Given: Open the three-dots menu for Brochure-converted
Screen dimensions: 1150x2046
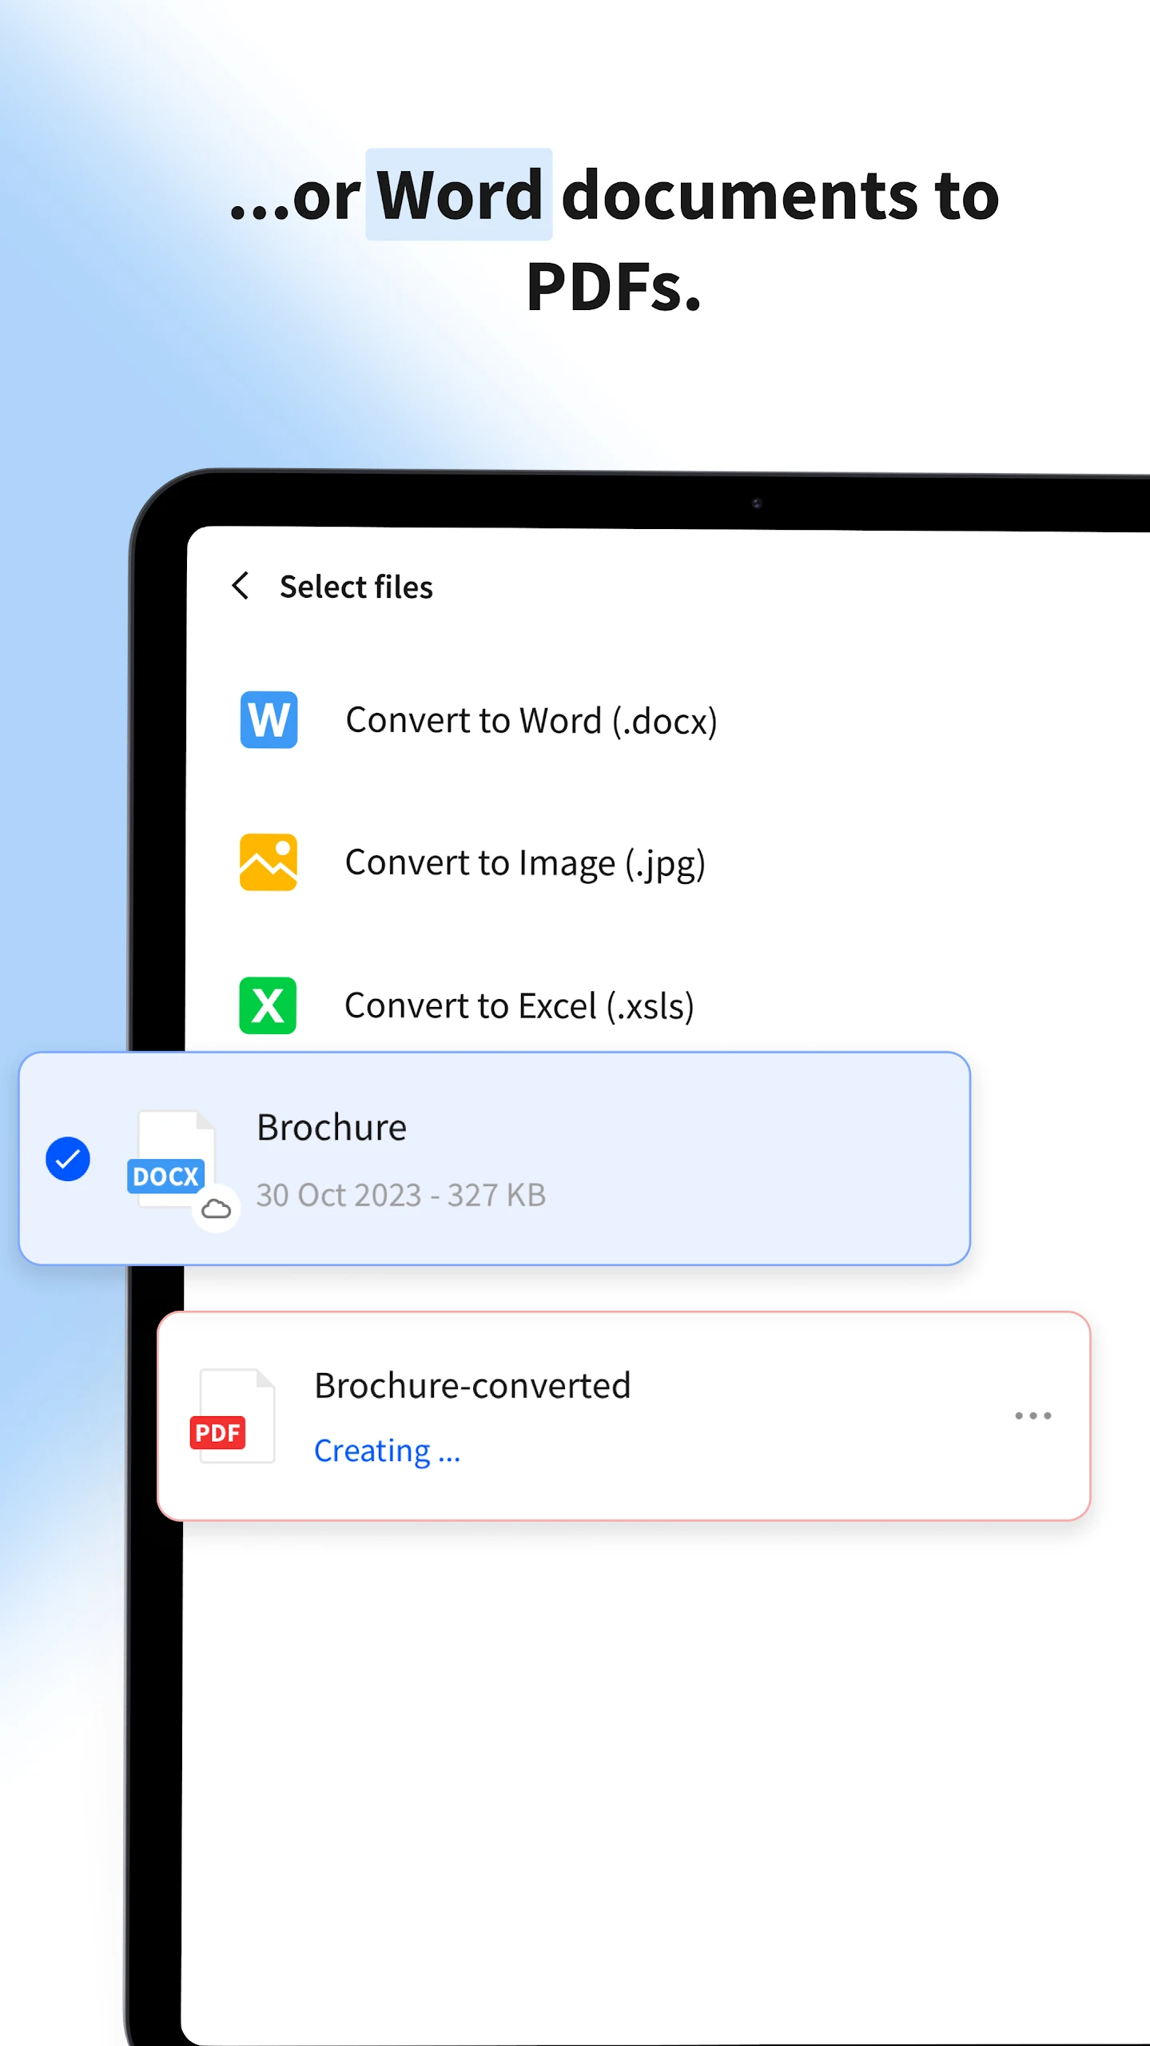Looking at the screenshot, I should click(x=1033, y=1415).
